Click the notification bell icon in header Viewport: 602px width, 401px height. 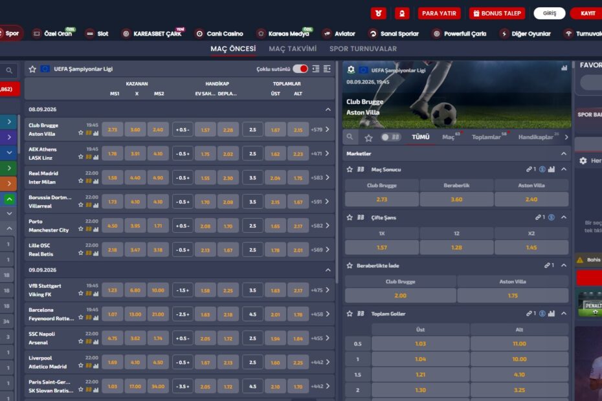[x=402, y=14]
